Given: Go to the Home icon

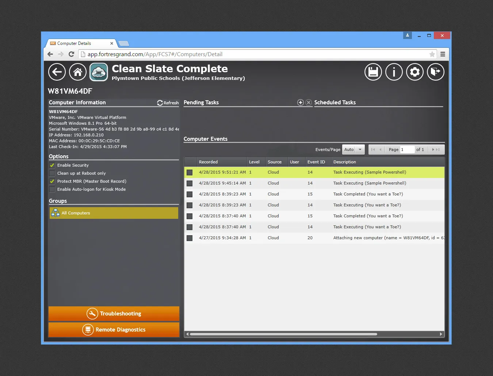Looking at the screenshot, I should point(78,72).
